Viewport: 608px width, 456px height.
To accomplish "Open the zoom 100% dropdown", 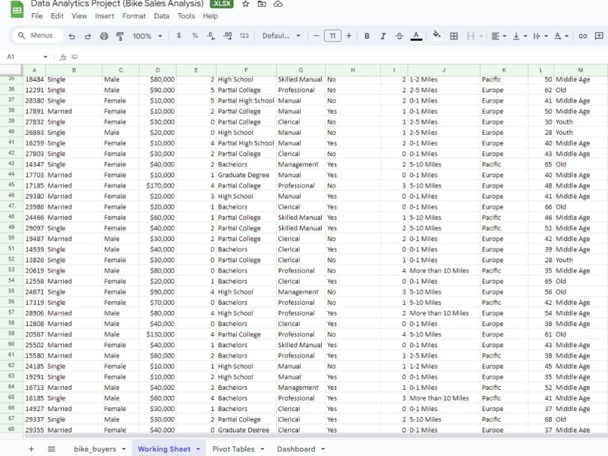I will click(x=147, y=36).
